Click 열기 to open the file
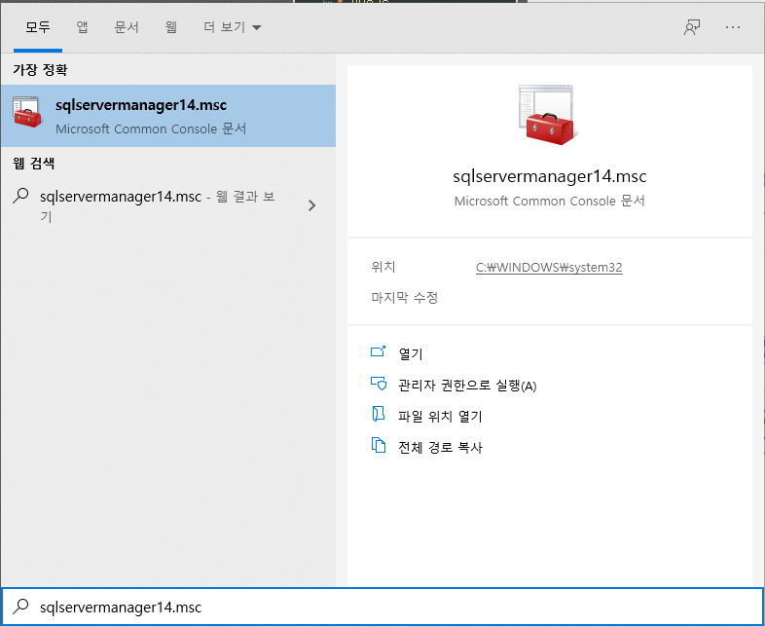765x627 pixels. coord(411,353)
